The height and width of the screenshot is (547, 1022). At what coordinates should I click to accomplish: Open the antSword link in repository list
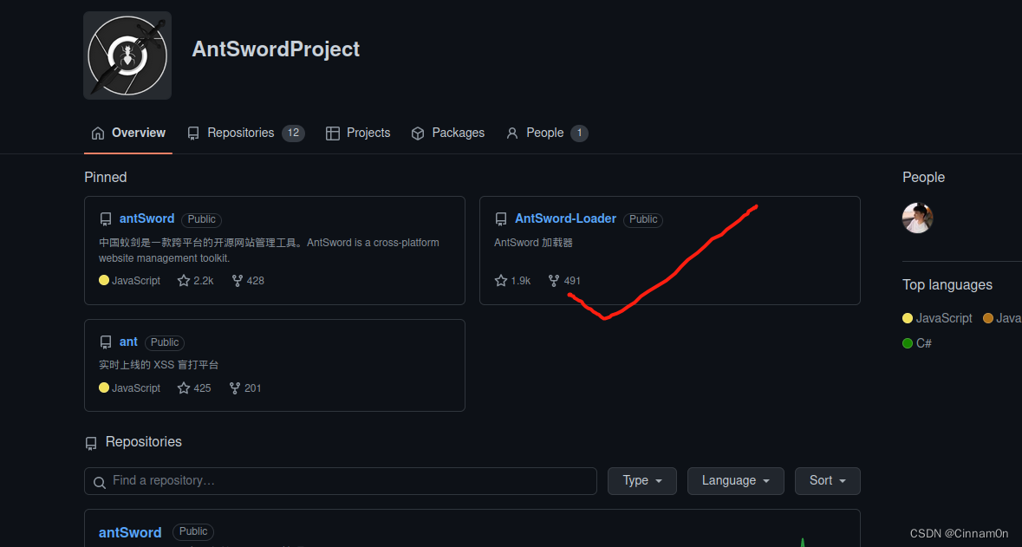click(130, 532)
